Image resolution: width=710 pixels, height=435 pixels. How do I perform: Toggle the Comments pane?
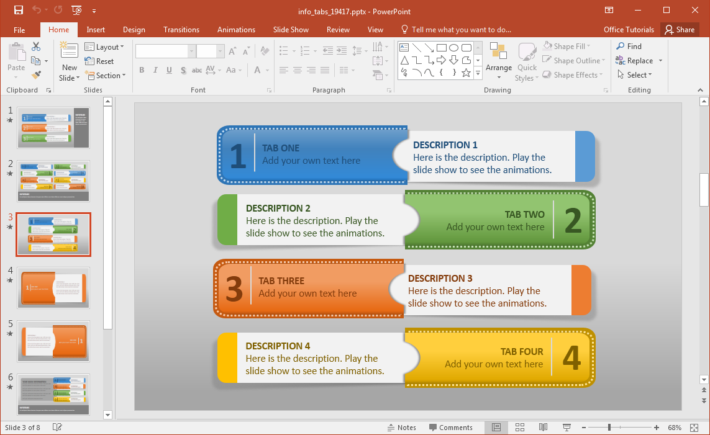[x=450, y=428]
